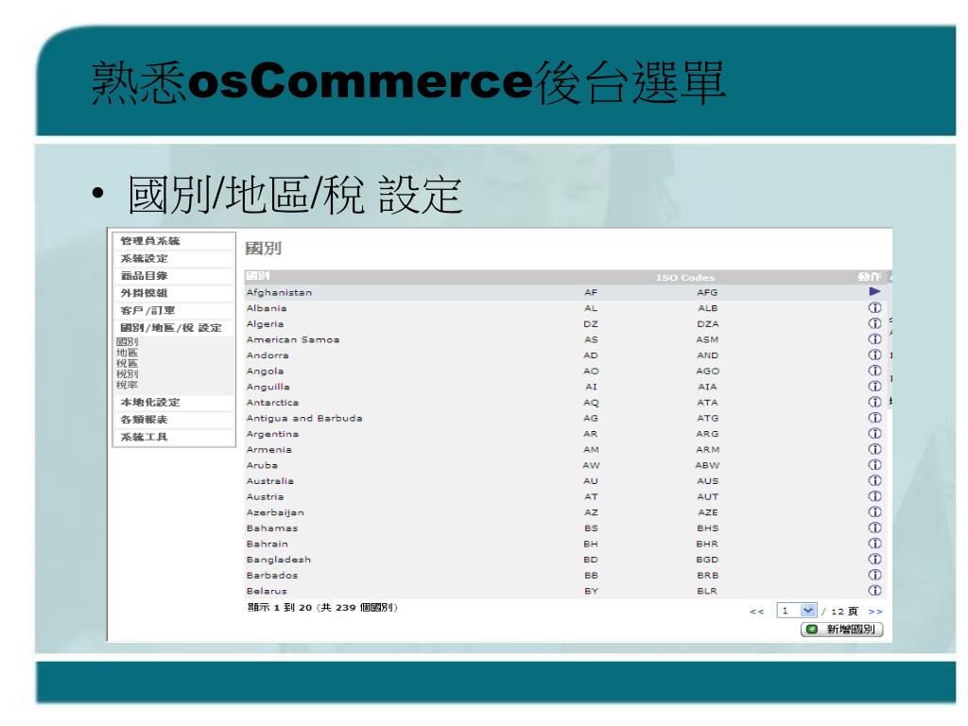
Task: Click the info icon in Antarctica row
Action: [x=874, y=402]
